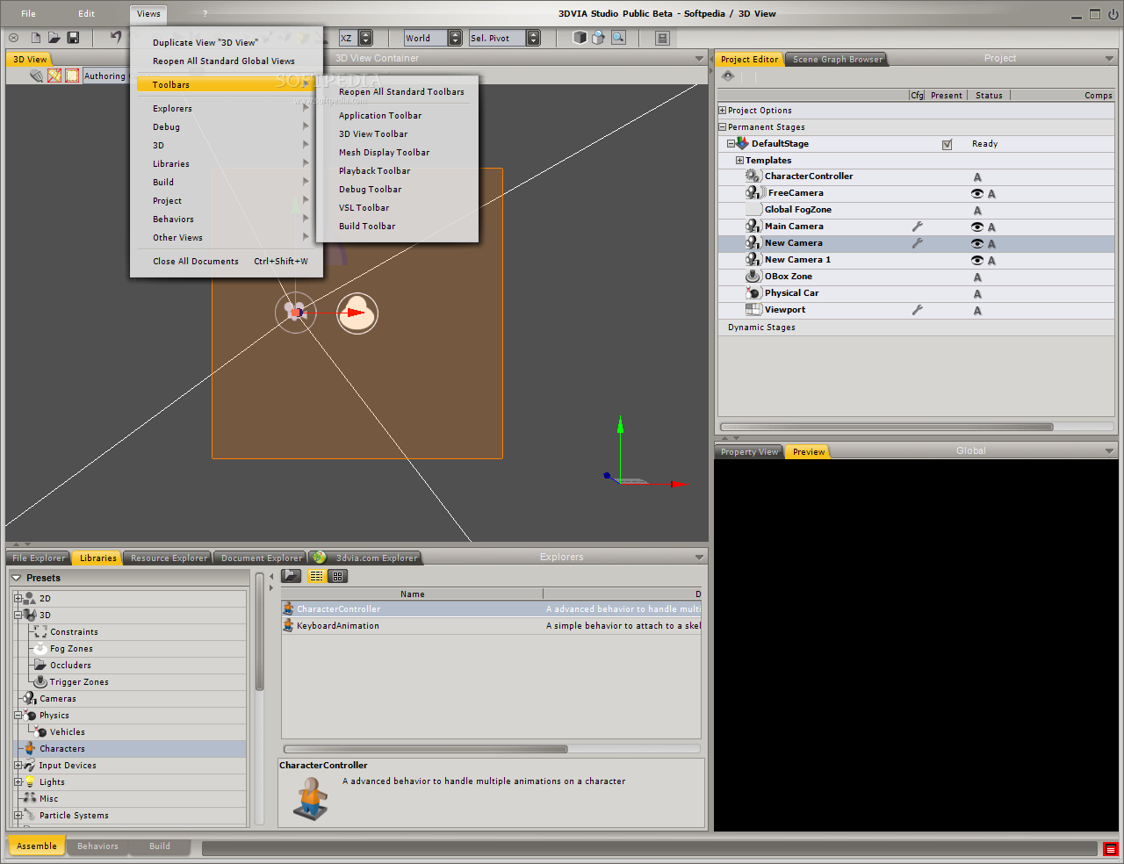Click the blue objects toolbar icon
Viewport: 1124px width, 864px height.
pyautogui.click(x=599, y=38)
